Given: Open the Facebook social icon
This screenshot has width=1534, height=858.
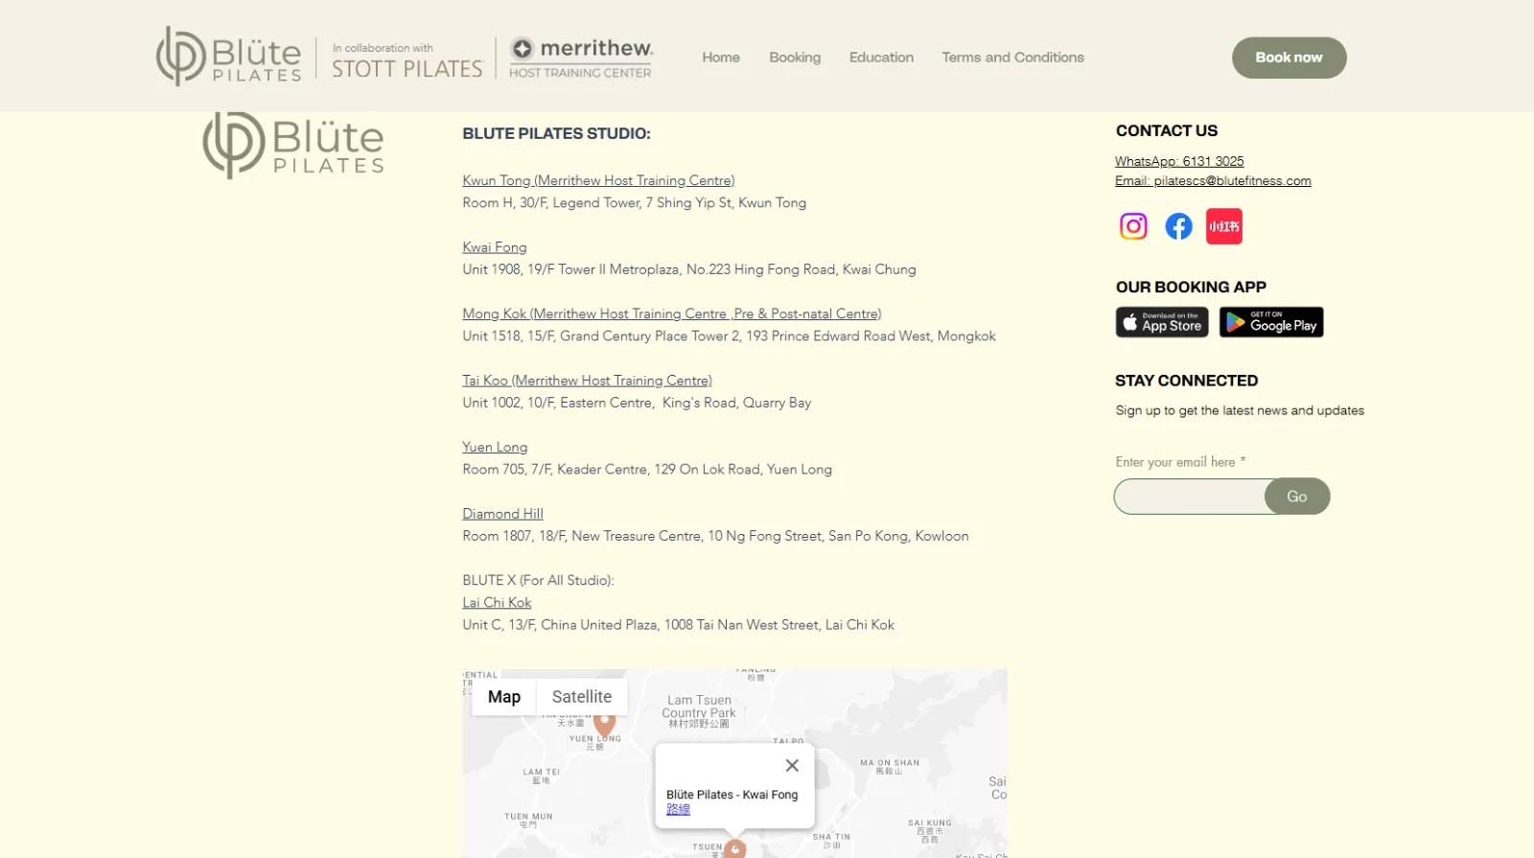Looking at the screenshot, I should (1178, 226).
